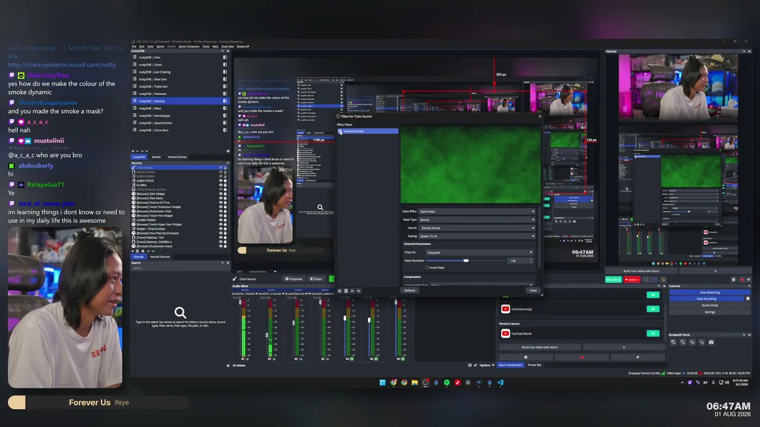
Task: Open Visual Studio Code from the taskbar
Action: click(x=500, y=383)
